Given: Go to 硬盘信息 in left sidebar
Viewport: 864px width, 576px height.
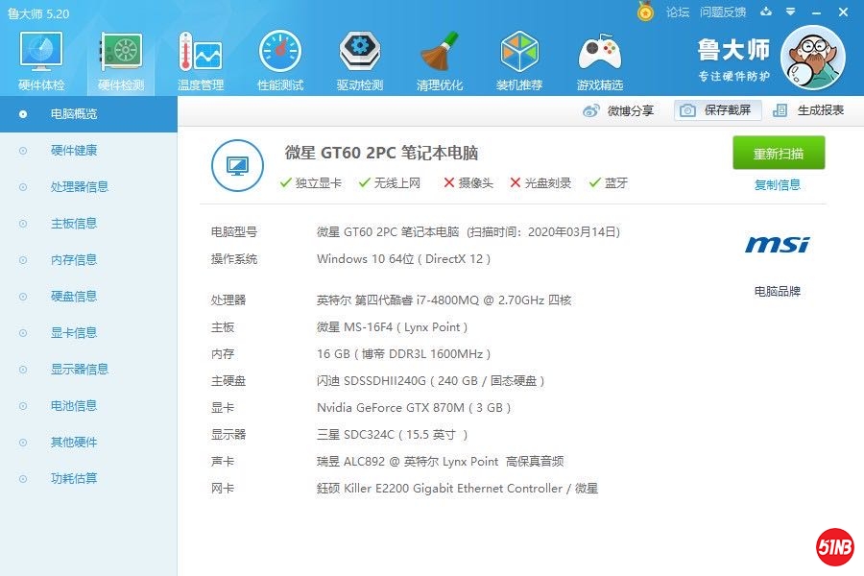Looking at the screenshot, I should pos(73,297).
